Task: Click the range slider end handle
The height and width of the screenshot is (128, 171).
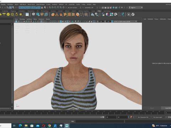Action: 103,117
